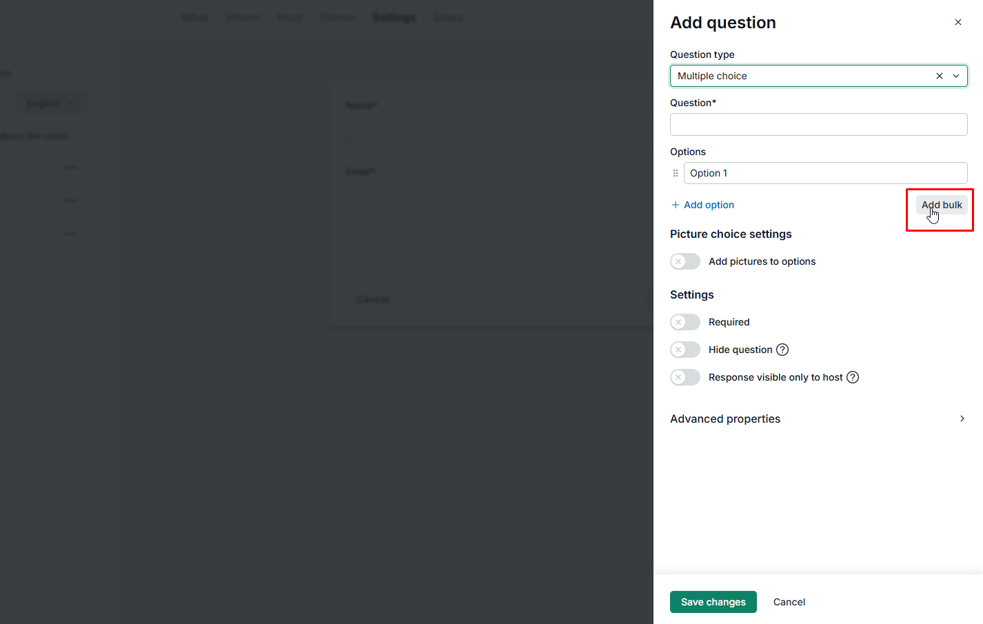Open help icon for Response visible only to host
This screenshot has width=983, height=624.
coord(853,377)
